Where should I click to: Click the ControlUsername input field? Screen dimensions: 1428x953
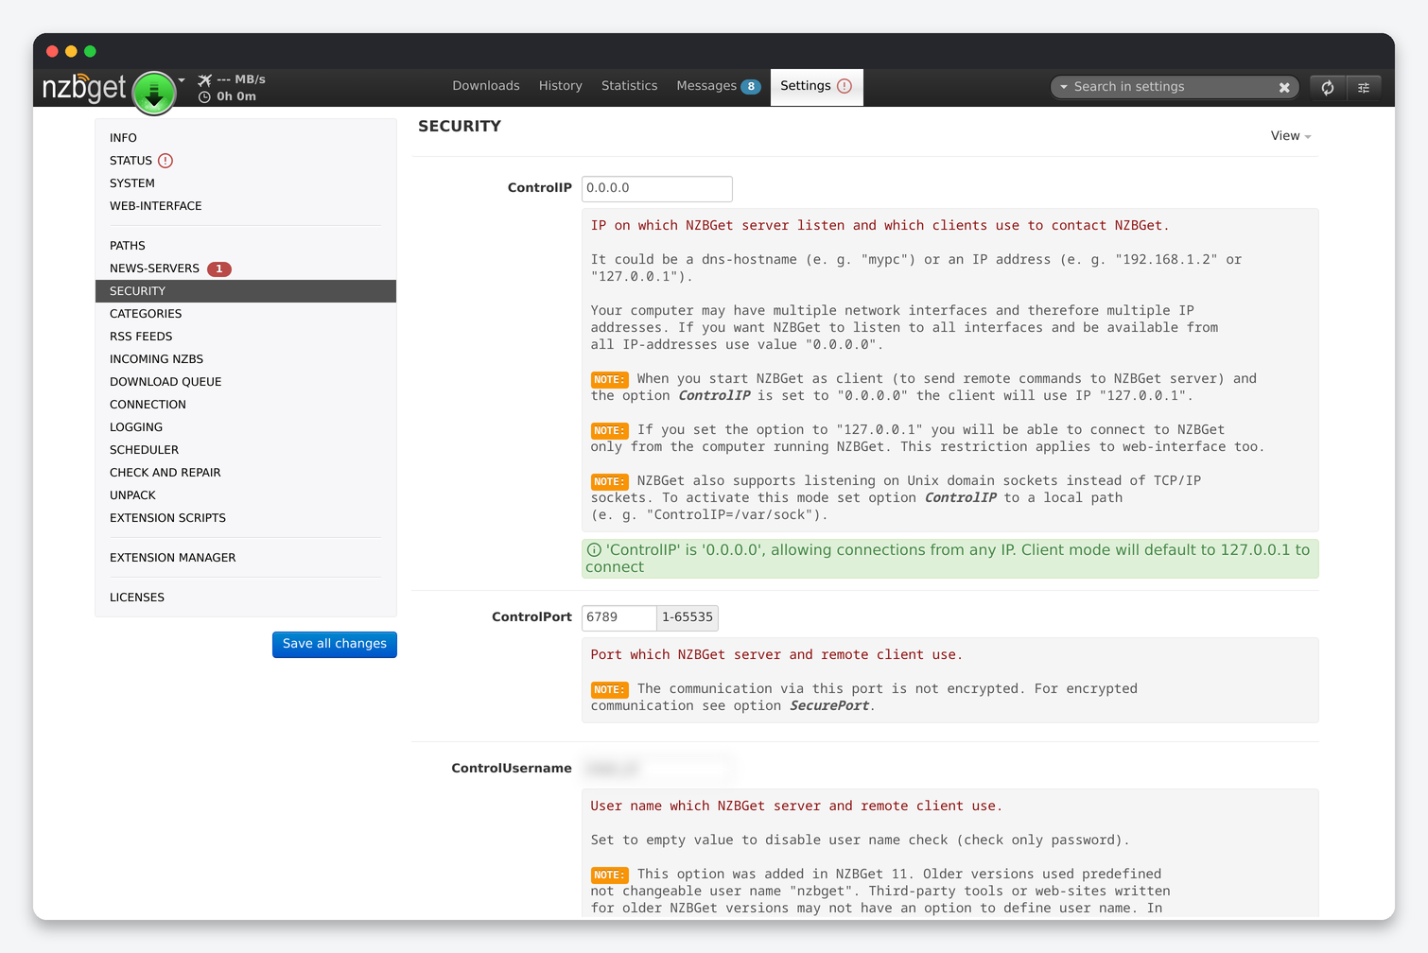(x=657, y=769)
